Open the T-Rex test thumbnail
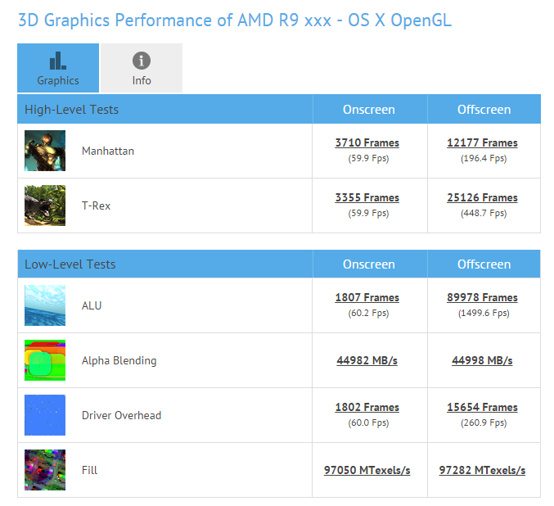Viewport: 554px width, 506px height. (45, 206)
